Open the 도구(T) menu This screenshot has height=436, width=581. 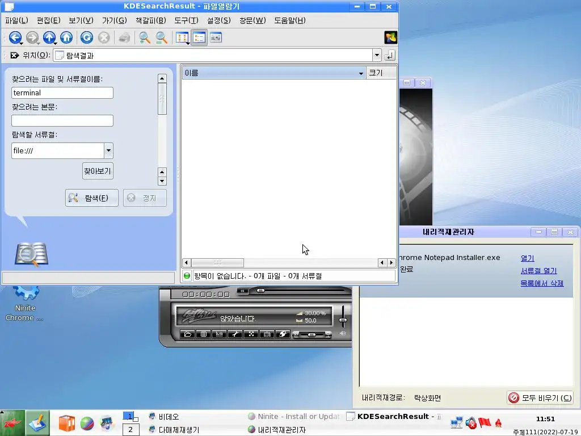(186, 20)
